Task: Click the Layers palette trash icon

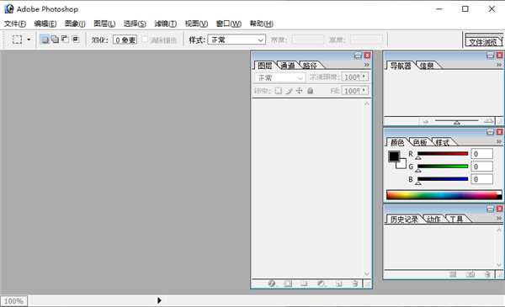Action: coord(355,283)
